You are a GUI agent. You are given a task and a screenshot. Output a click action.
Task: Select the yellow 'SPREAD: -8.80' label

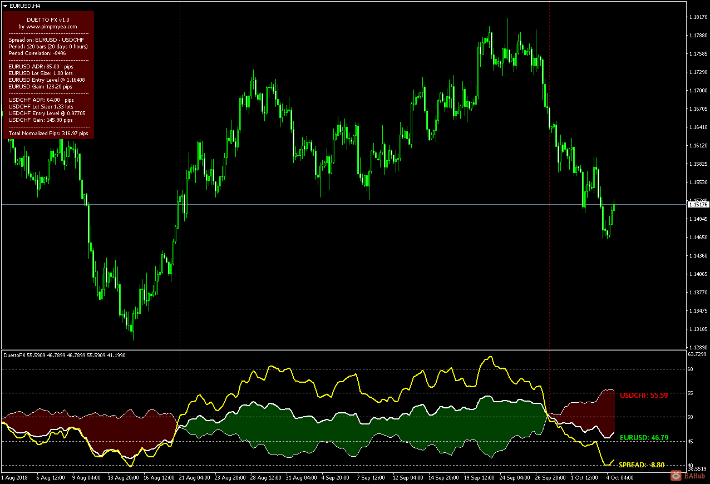642,465
